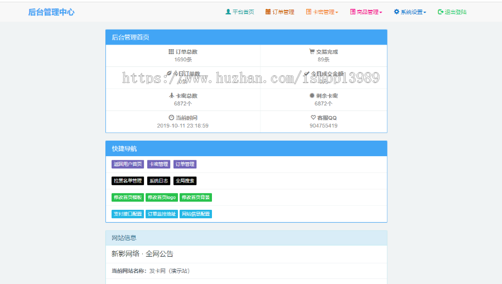Open 支付接口配置 blue button
The height and width of the screenshot is (284, 502).
(128, 214)
